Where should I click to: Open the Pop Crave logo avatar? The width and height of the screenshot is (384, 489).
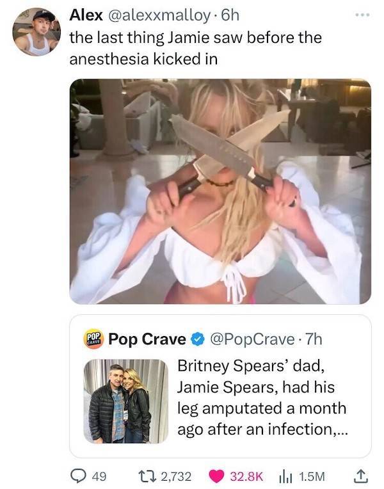(x=93, y=339)
